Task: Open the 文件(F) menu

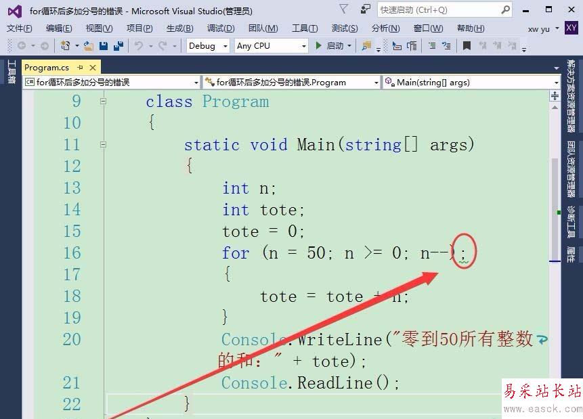Action: 20,28
